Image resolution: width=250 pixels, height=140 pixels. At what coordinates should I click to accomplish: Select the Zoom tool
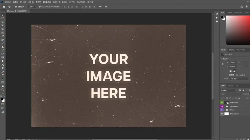(3, 90)
